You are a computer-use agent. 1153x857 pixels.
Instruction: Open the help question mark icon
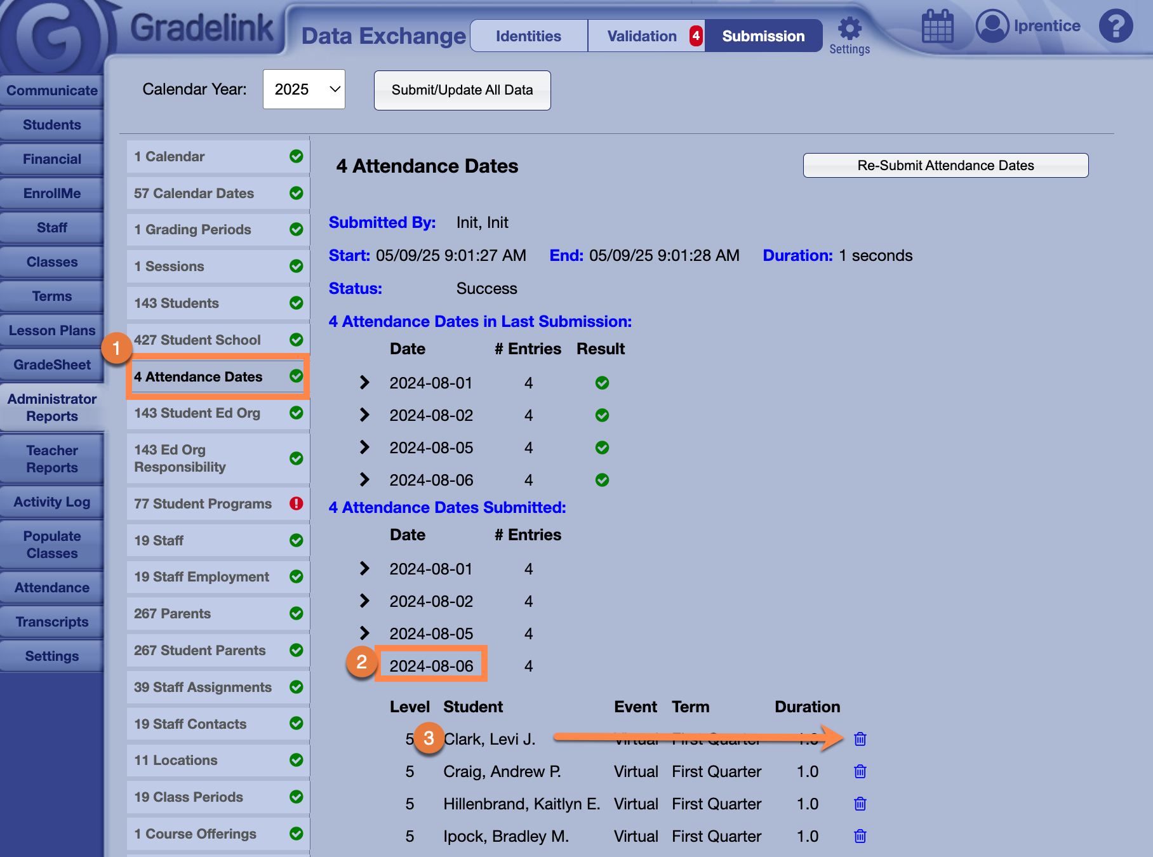pyautogui.click(x=1116, y=26)
